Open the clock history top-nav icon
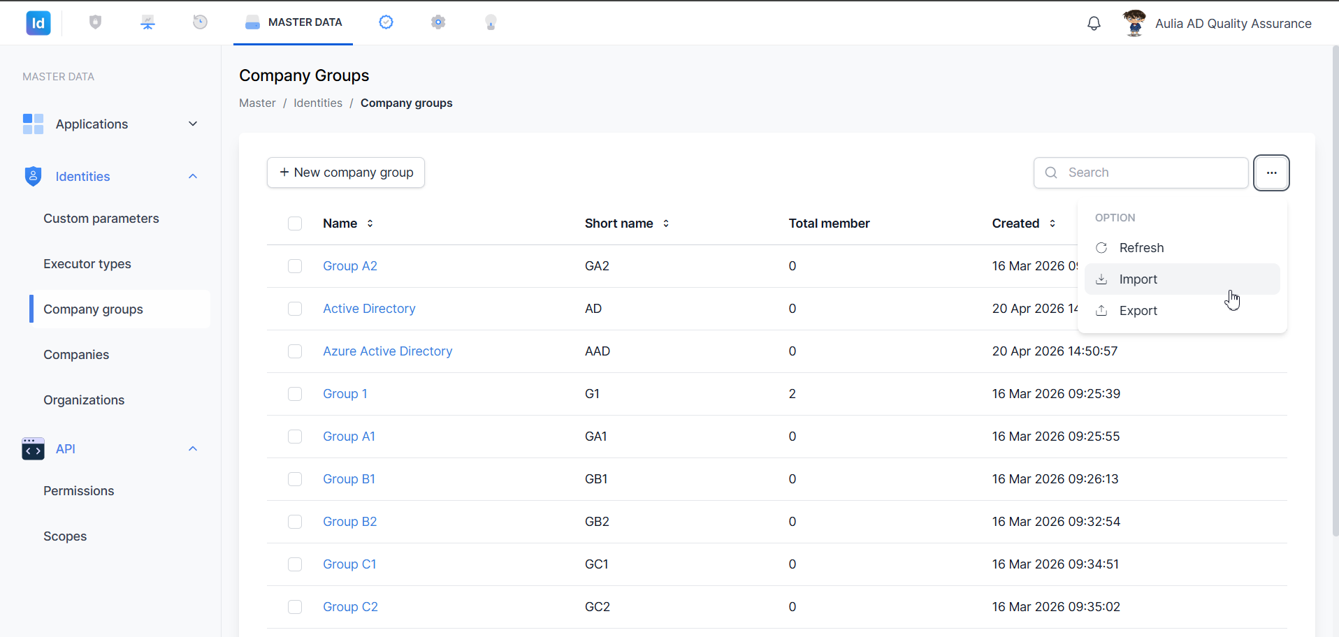 click(200, 22)
